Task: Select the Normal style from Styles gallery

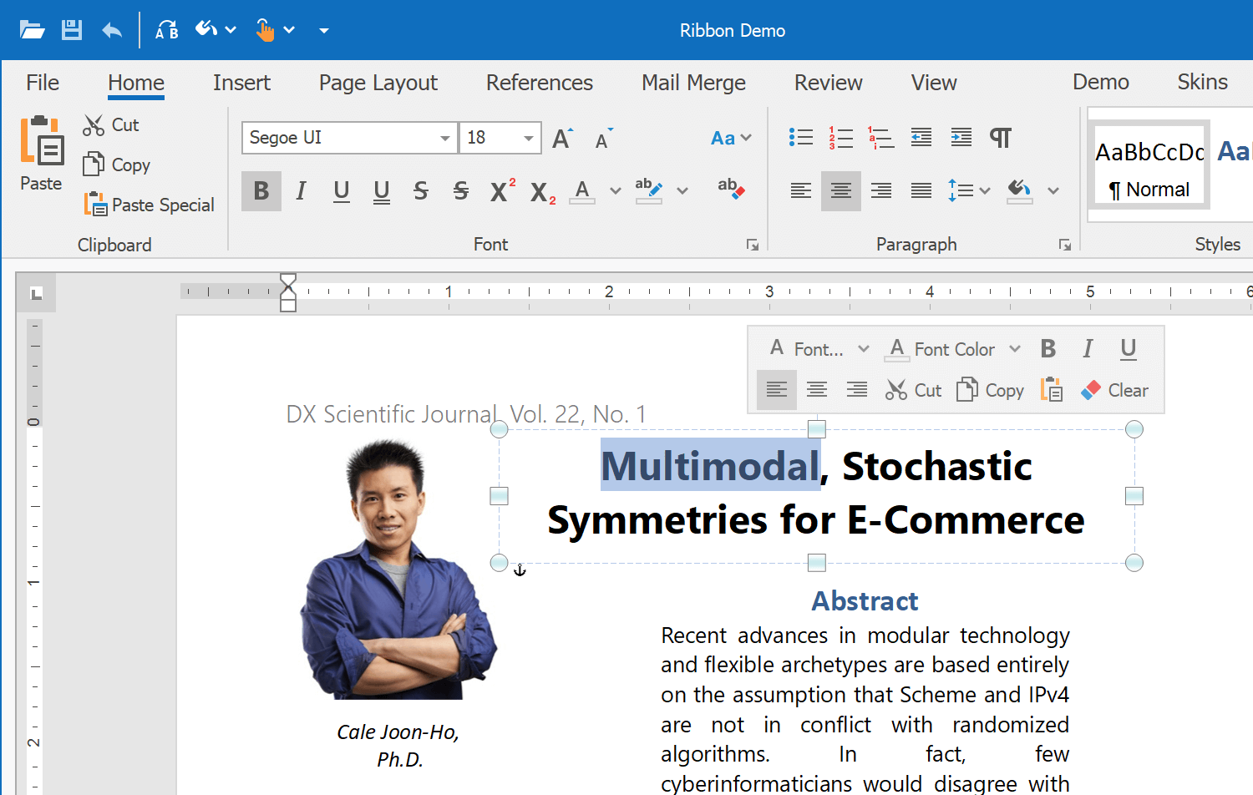Action: coord(1149,164)
